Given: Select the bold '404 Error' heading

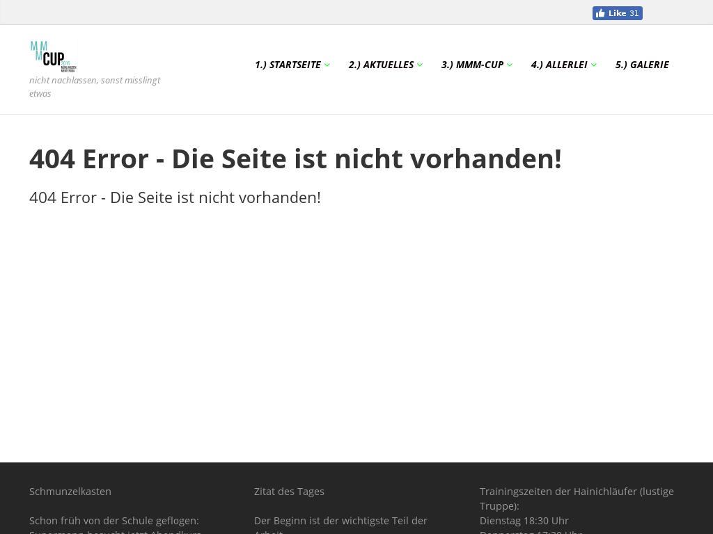Looking at the screenshot, I should pyautogui.click(x=295, y=159).
